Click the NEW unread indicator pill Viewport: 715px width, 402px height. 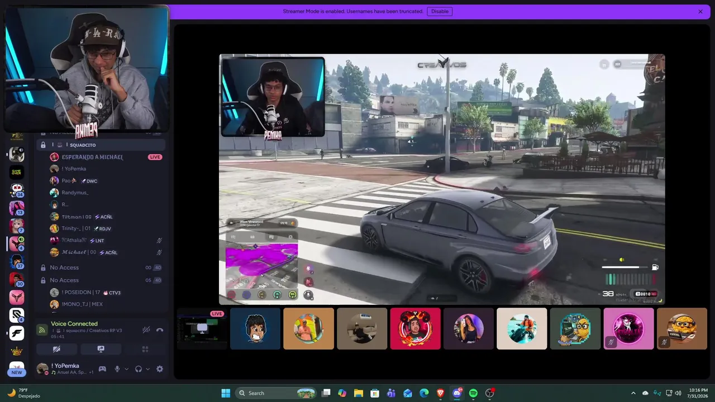pos(17,372)
